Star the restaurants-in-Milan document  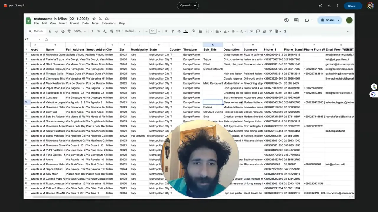[94, 19]
